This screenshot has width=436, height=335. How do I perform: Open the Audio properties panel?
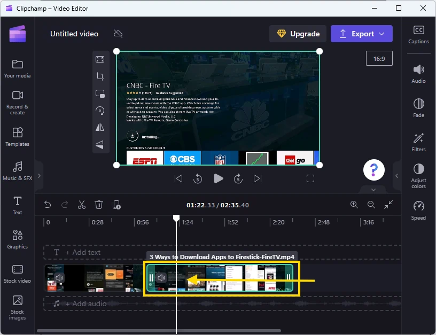(418, 74)
